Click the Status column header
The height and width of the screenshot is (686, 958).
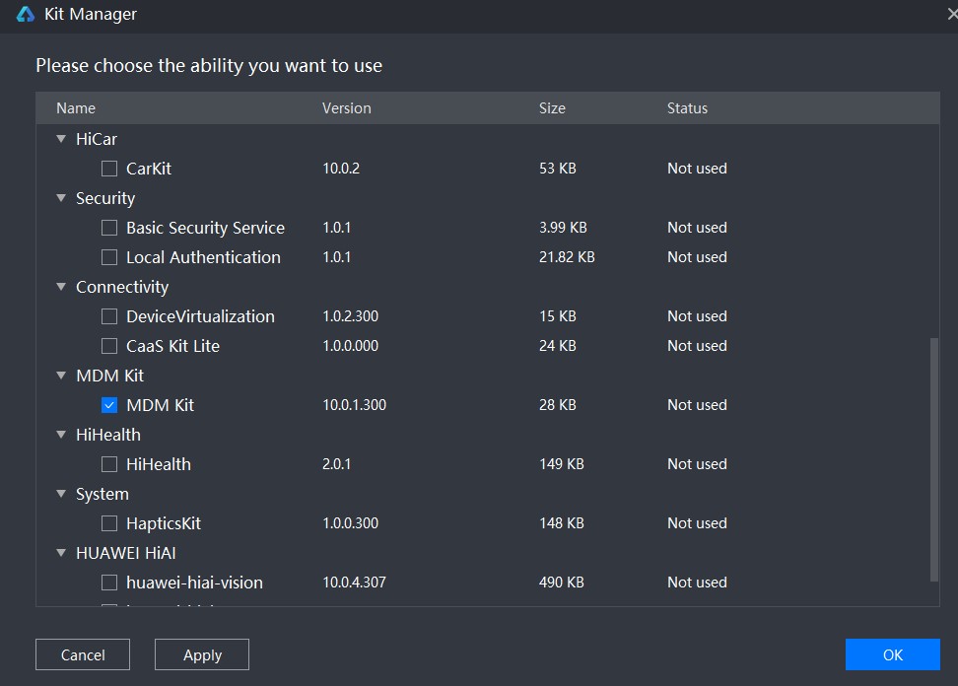(x=687, y=108)
